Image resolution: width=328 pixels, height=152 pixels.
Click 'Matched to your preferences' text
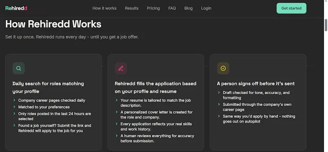(44, 107)
